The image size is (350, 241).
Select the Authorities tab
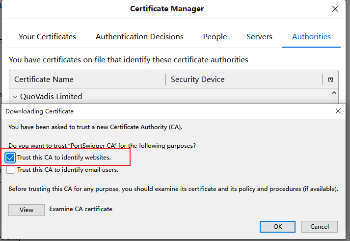pyautogui.click(x=311, y=37)
